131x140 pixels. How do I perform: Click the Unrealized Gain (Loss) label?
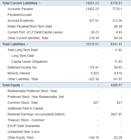tap(24, 132)
